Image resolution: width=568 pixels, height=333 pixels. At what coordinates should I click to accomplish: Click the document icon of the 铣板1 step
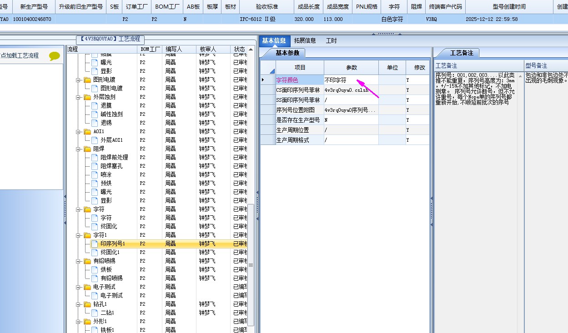pyautogui.click(x=95, y=330)
